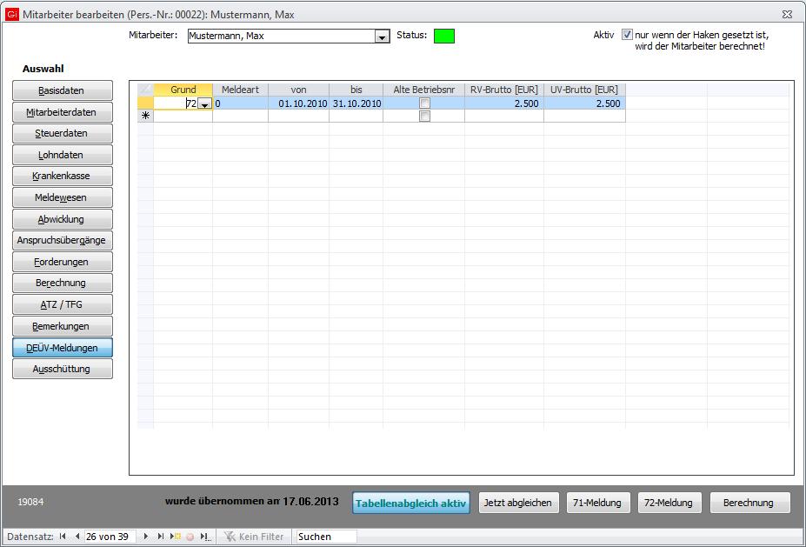Open the Krankenkasse section
Screen dimensions: 806x547
click(x=63, y=176)
